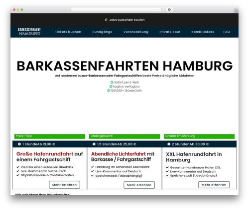Screen dimensions: 249x210
Task: Click green check icon beside täglich verfügbar
Action: [111, 86]
